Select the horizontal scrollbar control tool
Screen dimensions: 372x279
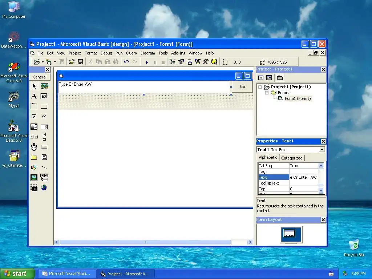click(34, 137)
